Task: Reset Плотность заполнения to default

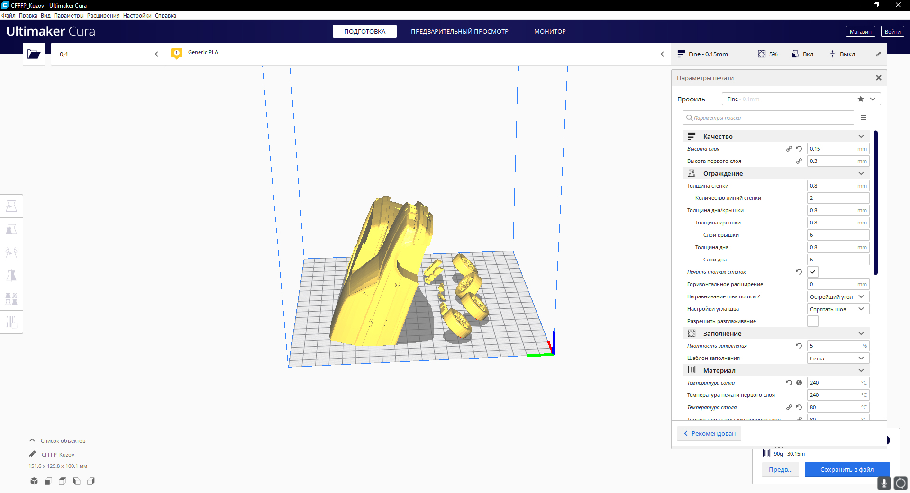Action: coord(799,346)
